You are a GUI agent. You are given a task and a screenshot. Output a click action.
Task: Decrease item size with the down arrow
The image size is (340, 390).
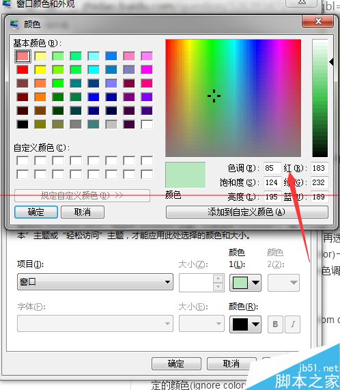(x=218, y=287)
